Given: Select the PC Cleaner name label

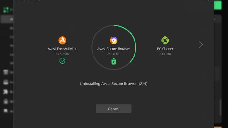Looking at the screenshot, I should point(165,49).
